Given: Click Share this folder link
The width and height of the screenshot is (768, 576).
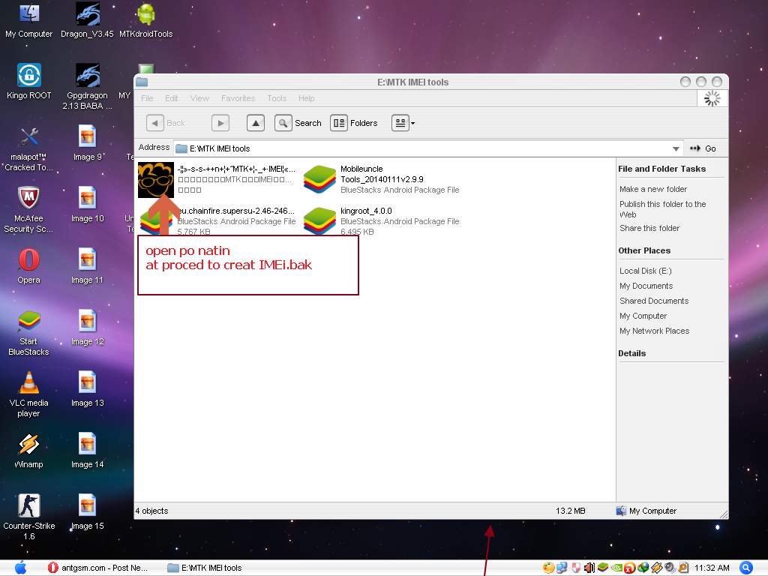Looking at the screenshot, I should [649, 228].
